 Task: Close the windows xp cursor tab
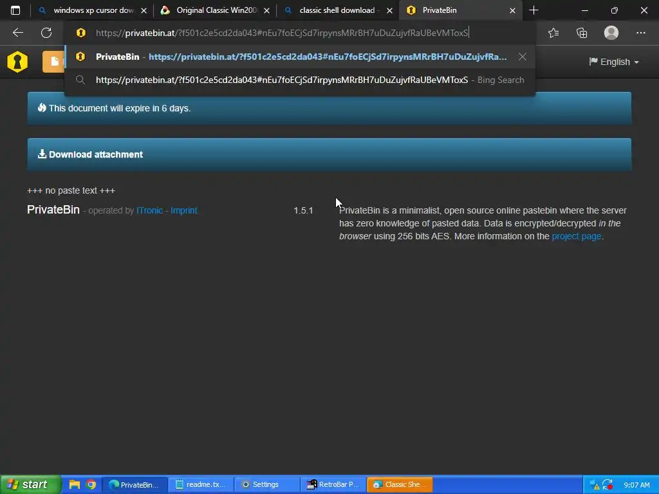point(144,10)
